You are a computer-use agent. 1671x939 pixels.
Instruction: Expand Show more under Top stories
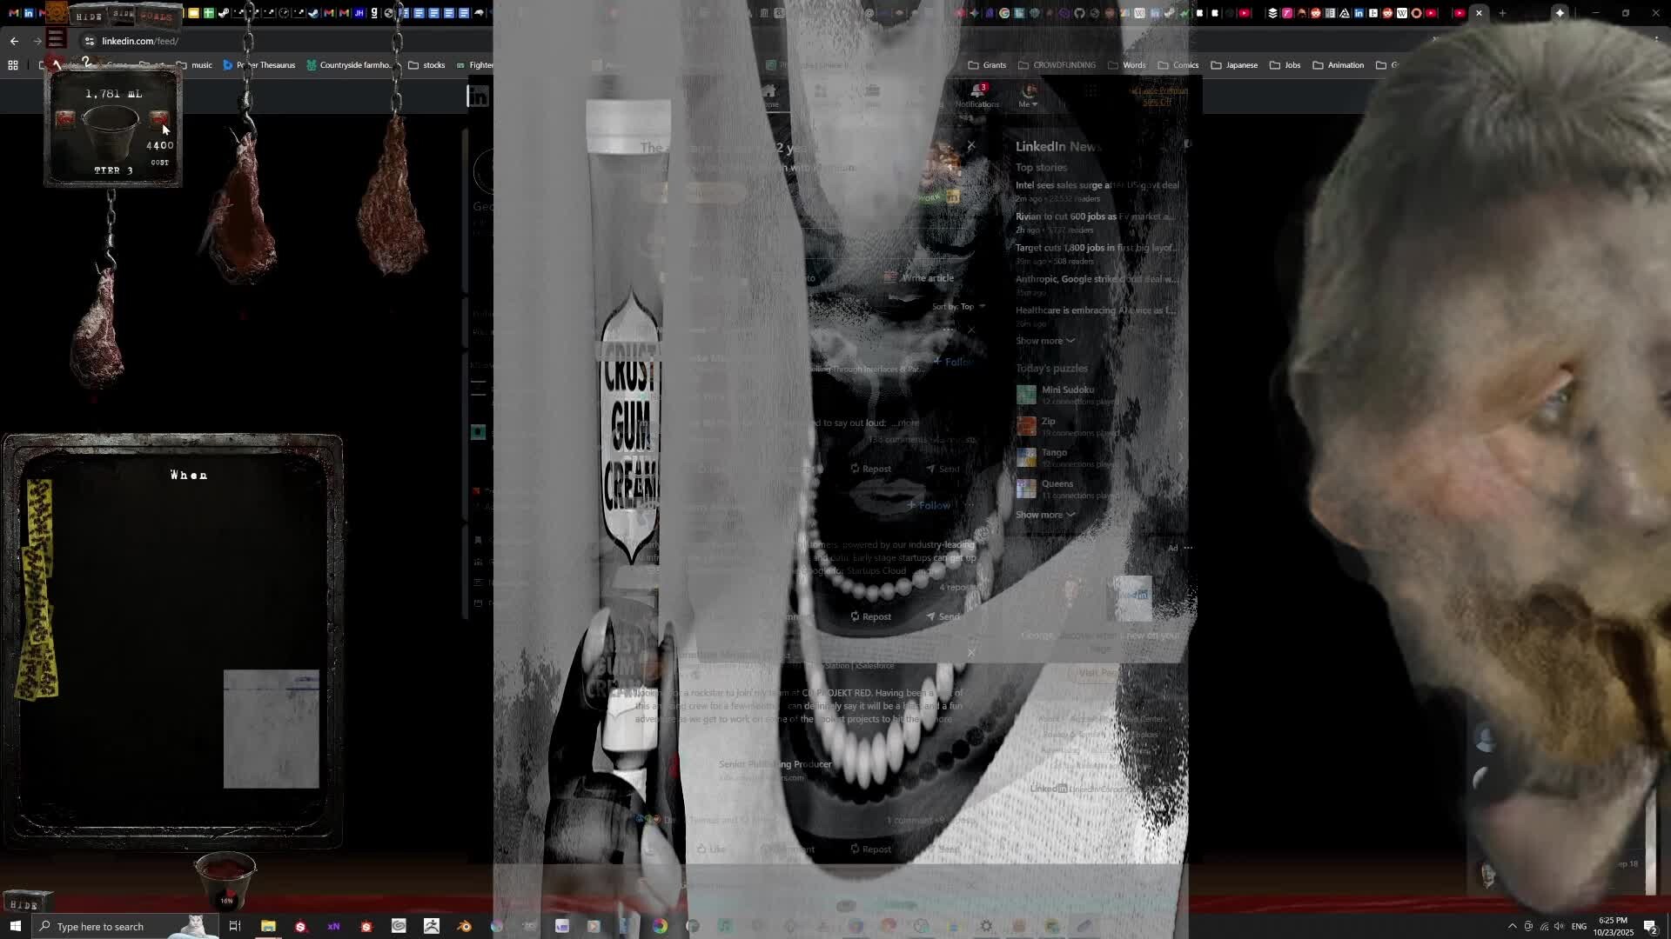pyautogui.click(x=1044, y=341)
